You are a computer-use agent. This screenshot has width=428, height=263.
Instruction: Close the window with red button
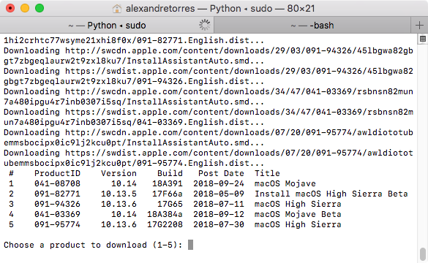10,8
